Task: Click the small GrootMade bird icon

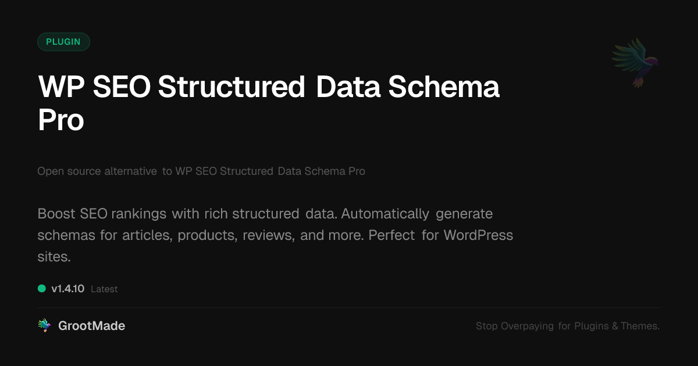Action: coord(44,326)
